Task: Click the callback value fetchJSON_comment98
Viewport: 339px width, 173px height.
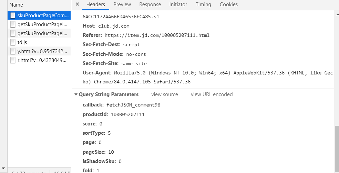Action: click(133, 105)
